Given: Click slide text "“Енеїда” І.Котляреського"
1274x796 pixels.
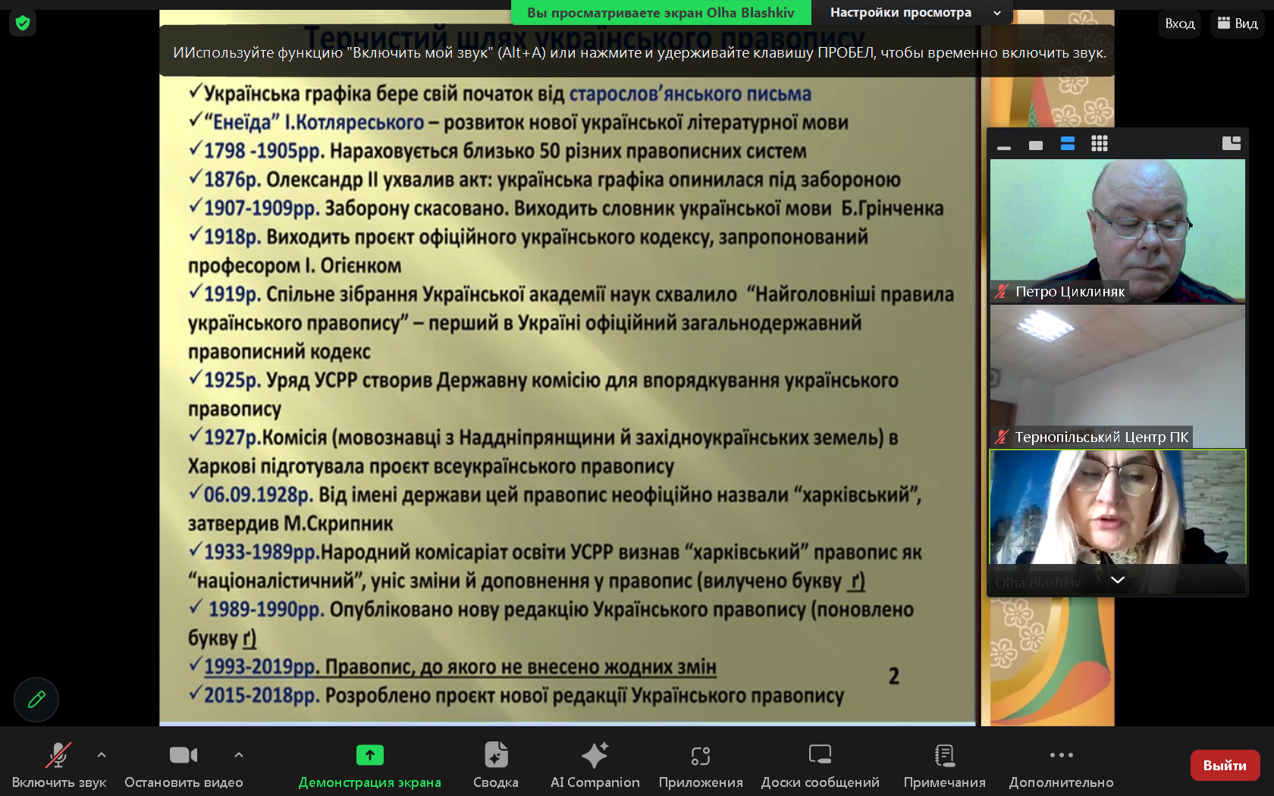Looking at the screenshot, I should click(x=314, y=122).
